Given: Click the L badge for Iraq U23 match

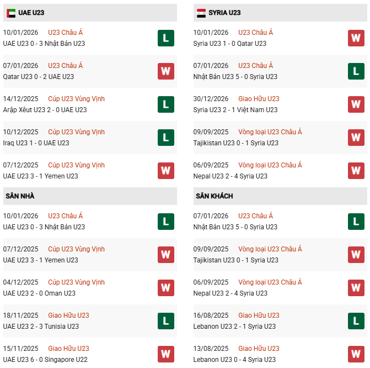Looking at the screenshot, I should point(165,138).
